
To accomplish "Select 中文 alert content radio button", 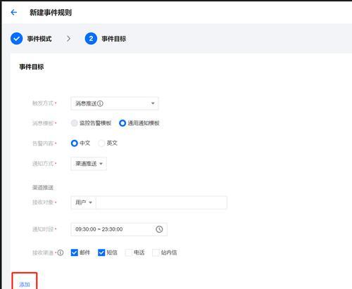I will 75,143.
